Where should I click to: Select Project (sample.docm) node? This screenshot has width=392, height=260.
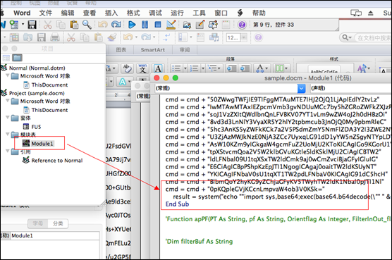point(37,93)
